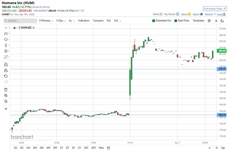The width and height of the screenshot is (231, 154).
Task: Select the 1D period tab
Action: [x=15, y=148]
